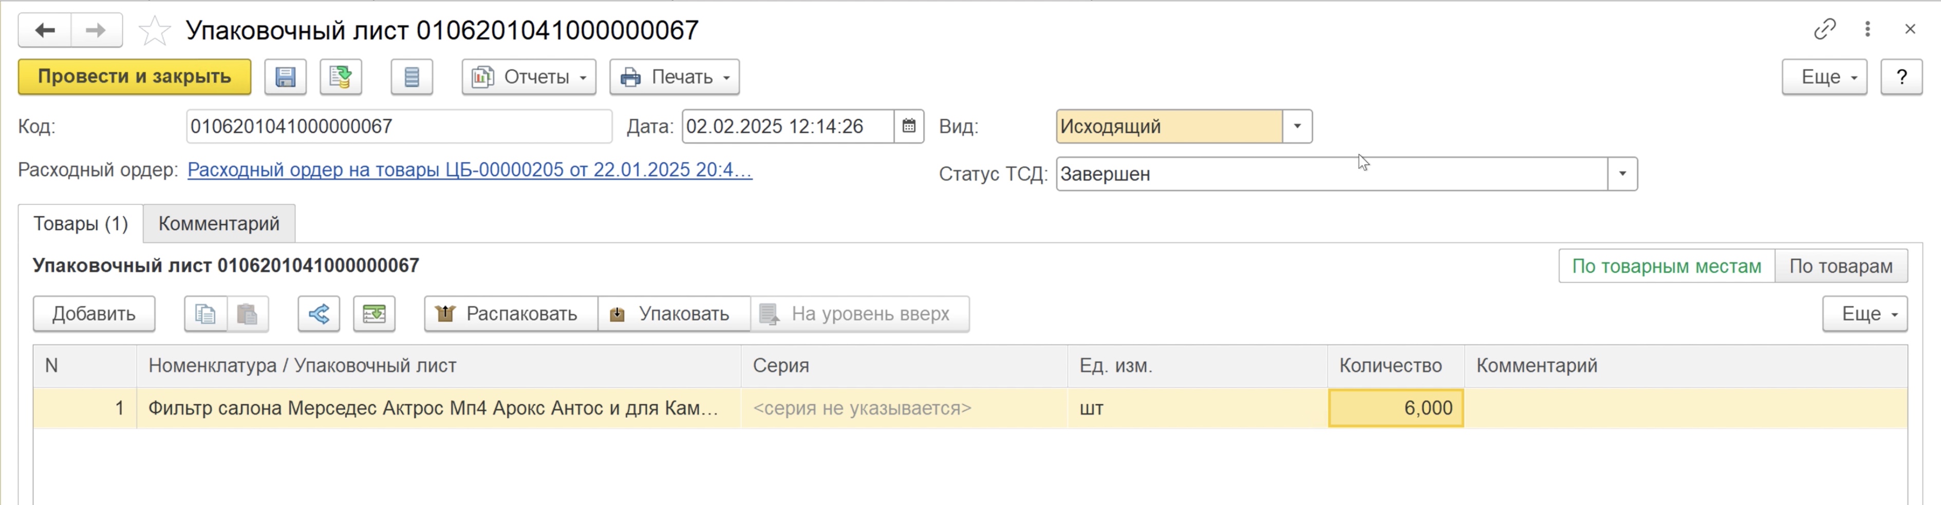The height and width of the screenshot is (505, 1941).
Task: Close the packing list form
Action: [x=1909, y=29]
